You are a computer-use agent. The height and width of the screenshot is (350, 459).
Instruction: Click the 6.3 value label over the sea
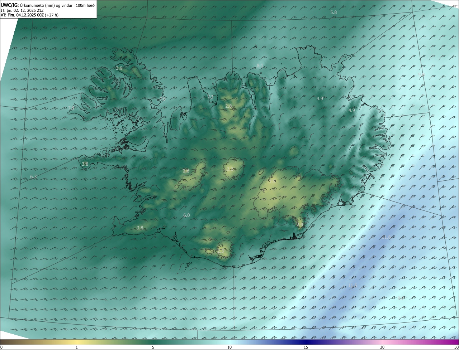[33, 176]
